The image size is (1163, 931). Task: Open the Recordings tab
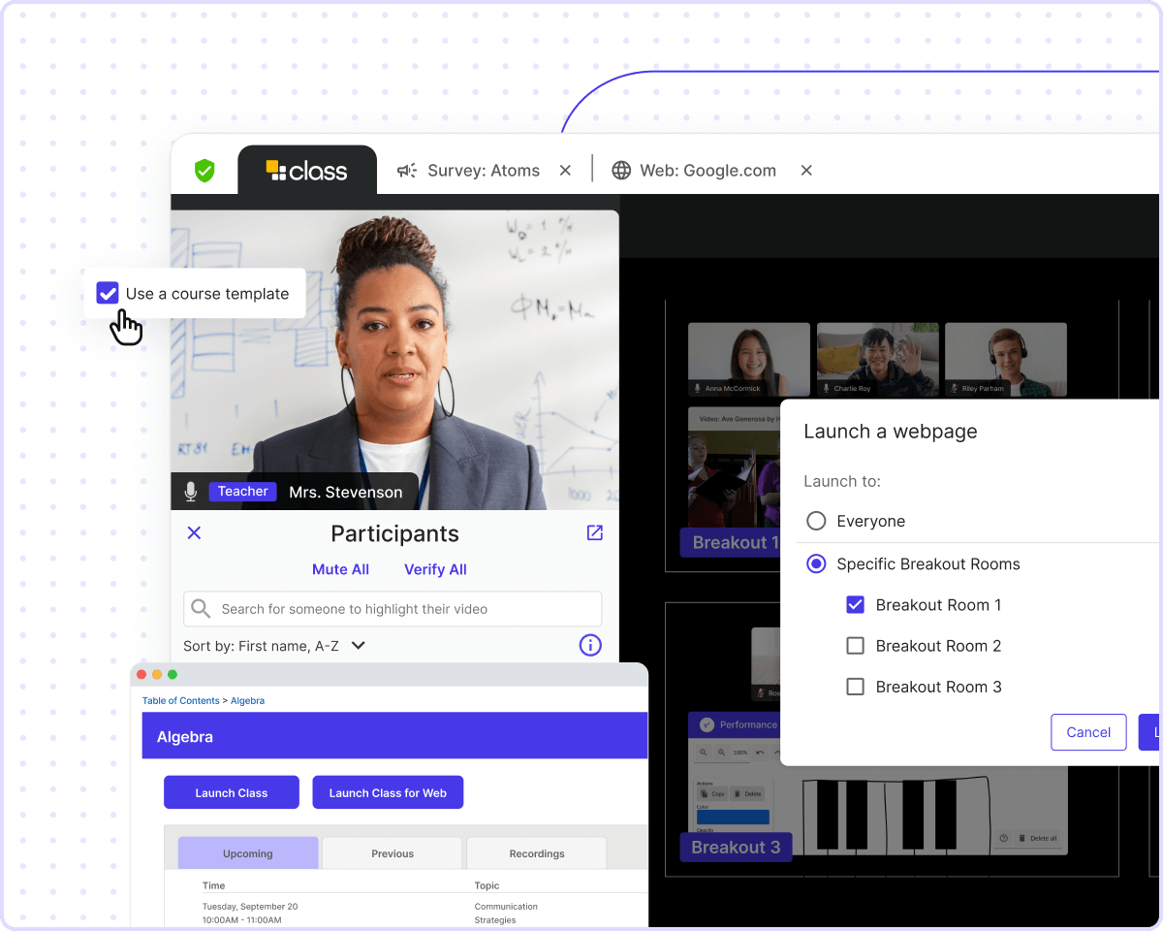pos(536,853)
